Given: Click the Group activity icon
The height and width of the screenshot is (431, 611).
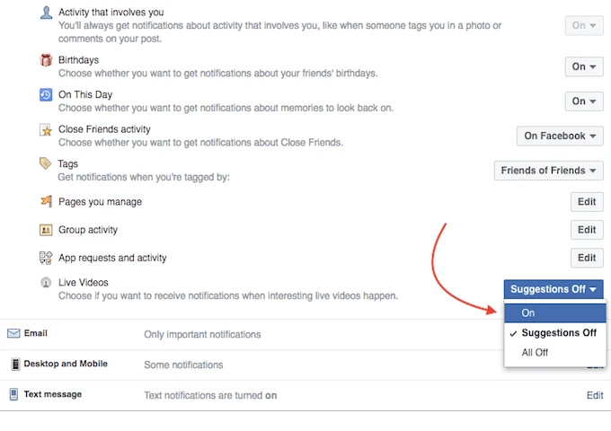Looking at the screenshot, I should pos(46,230).
